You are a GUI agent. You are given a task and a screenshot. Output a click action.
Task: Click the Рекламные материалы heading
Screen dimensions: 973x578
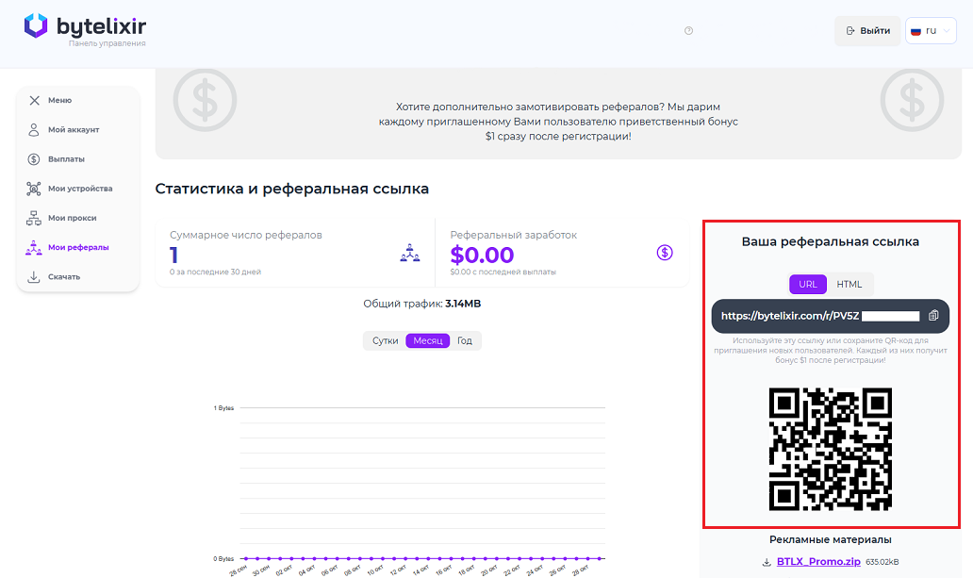tap(831, 539)
